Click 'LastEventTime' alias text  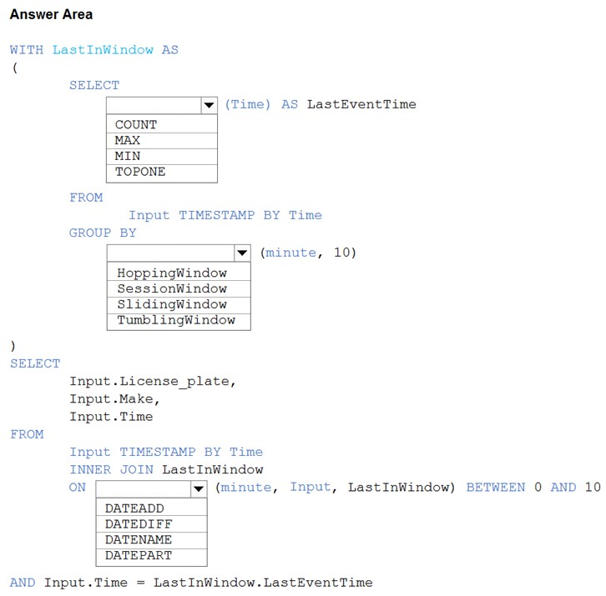[x=361, y=104]
